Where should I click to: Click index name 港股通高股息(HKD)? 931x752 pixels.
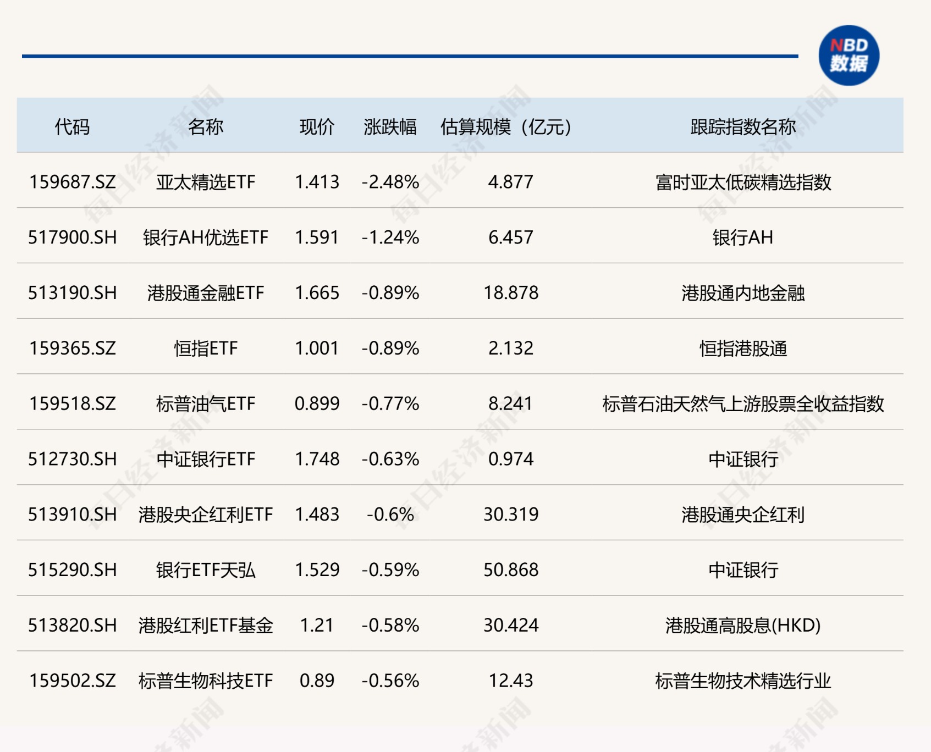pos(743,626)
